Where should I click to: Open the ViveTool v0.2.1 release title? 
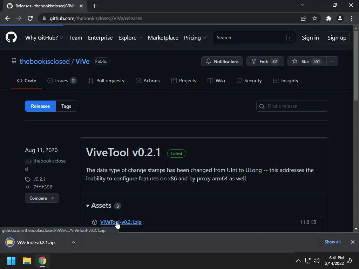pyautogui.click(x=123, y=152)
